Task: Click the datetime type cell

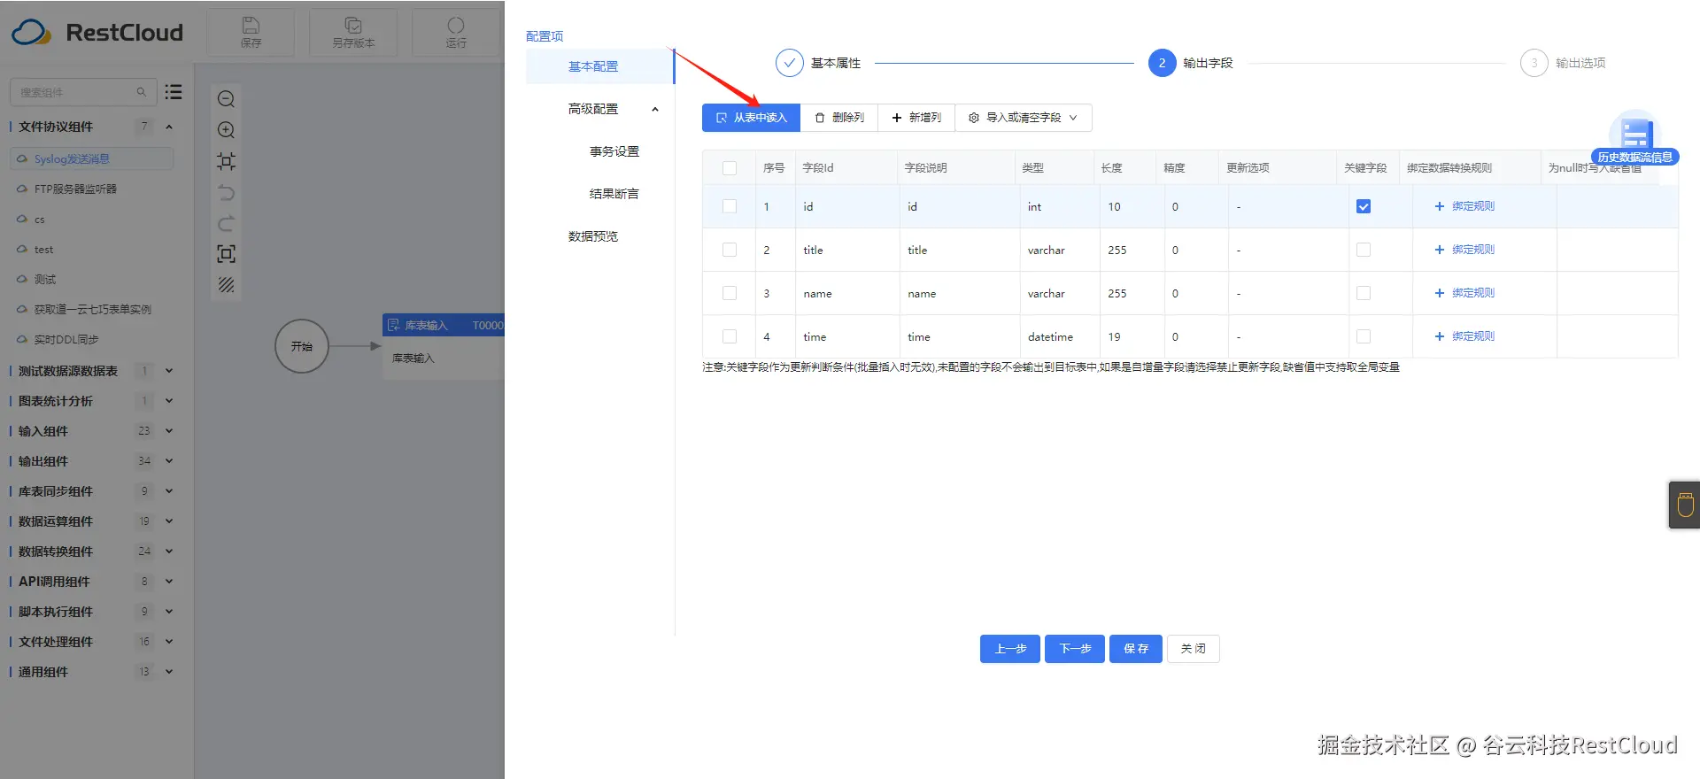Action: 1059,336
